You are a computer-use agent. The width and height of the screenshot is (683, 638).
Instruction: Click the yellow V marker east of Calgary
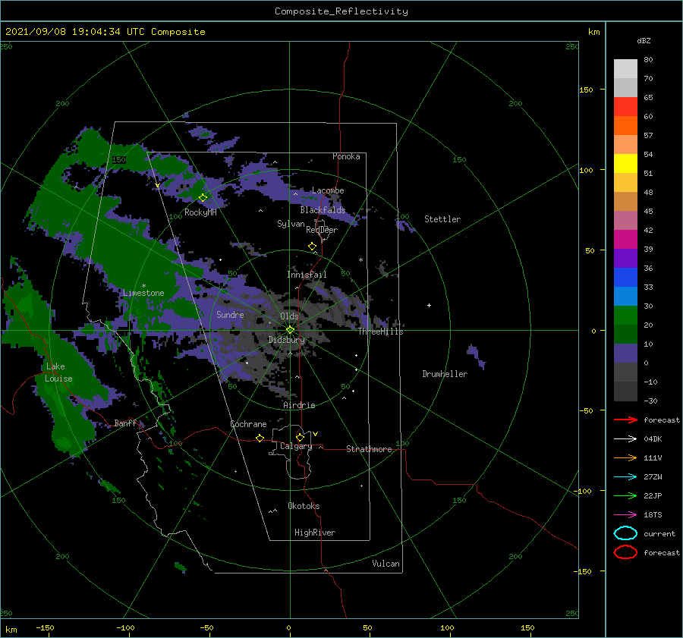tap(316, 434)
